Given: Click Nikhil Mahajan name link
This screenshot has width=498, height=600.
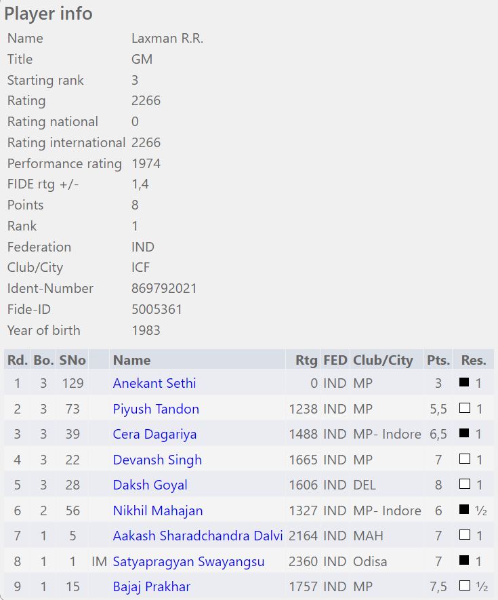Looking at the screenshot, I should (158, 511).
